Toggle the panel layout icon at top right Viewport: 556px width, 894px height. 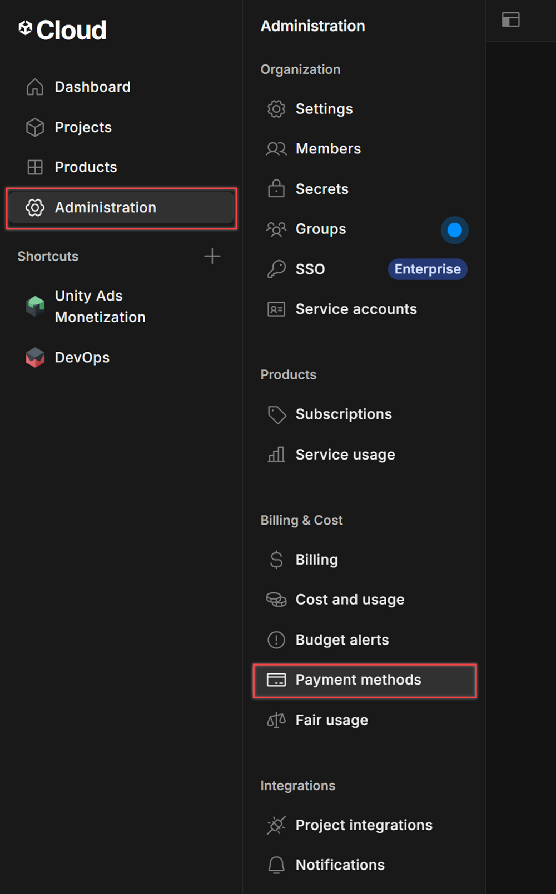click(x=511, y=19)
